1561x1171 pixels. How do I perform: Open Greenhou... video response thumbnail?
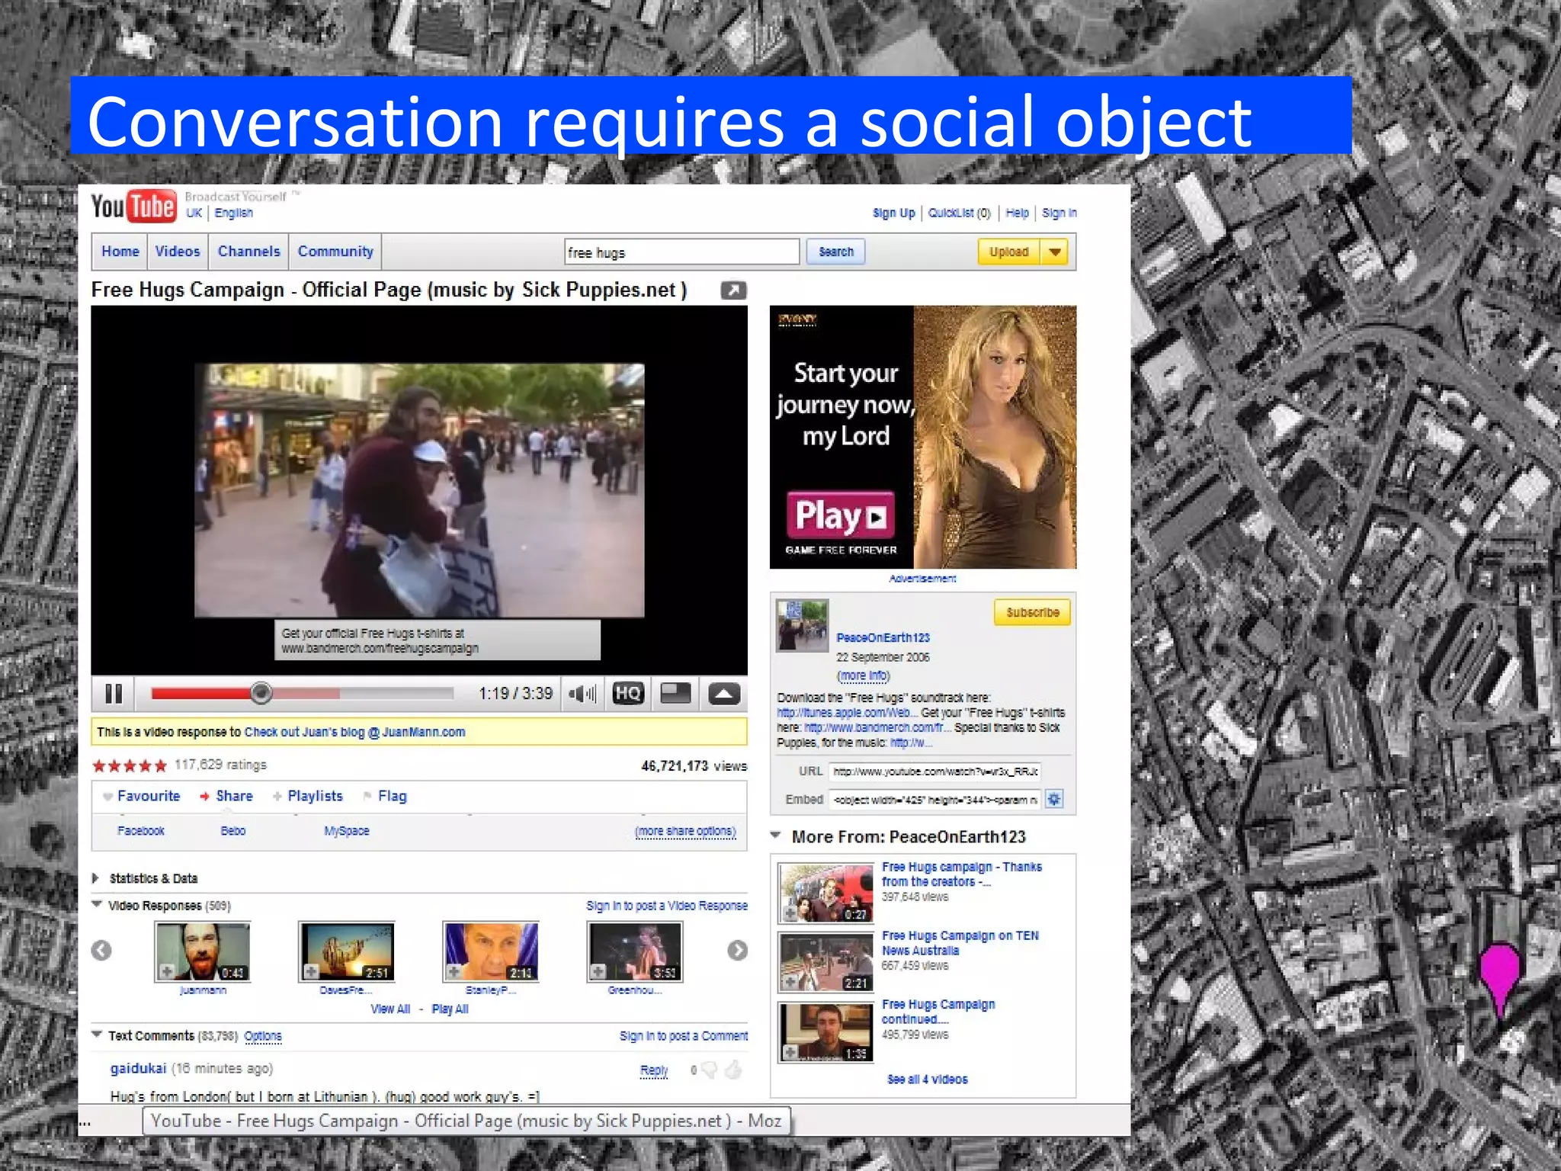tap(635, 951)
